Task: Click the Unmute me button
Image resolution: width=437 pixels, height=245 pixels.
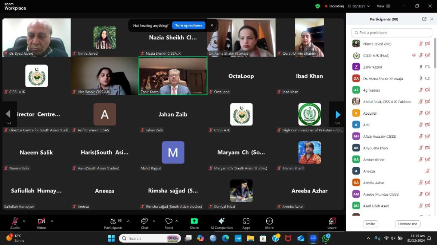Action: (x=407, y=224)
